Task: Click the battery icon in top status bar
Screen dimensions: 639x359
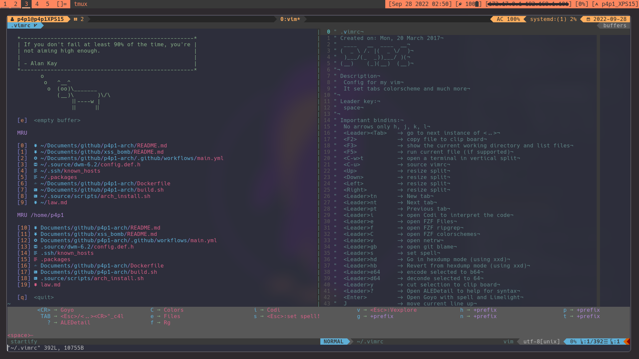Action: pos(477,4)
